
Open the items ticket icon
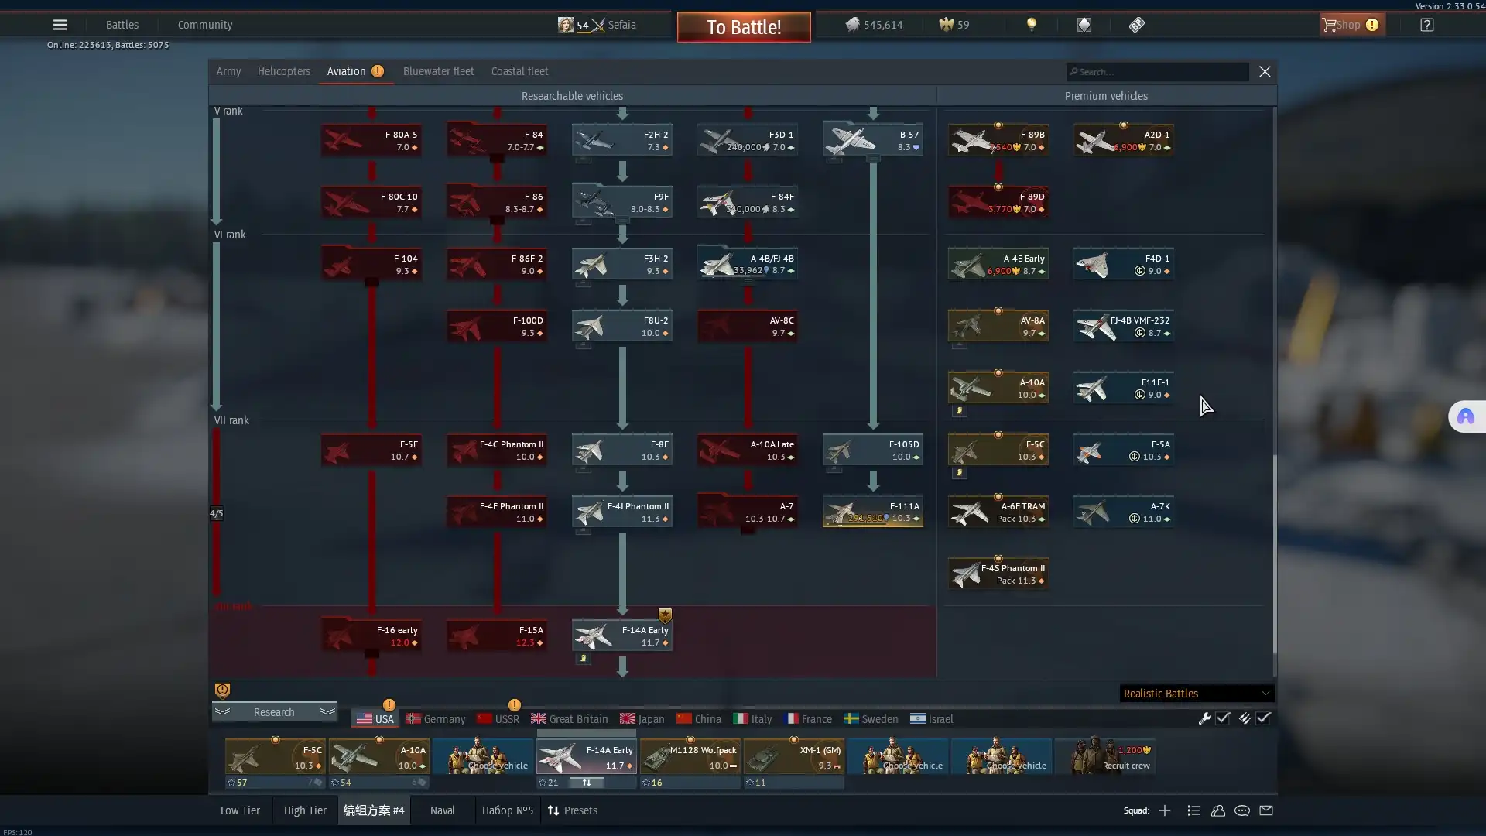pyautogui.click(x=1136, y=25)
